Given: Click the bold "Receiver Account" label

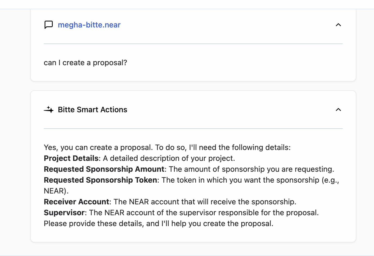Looking at the screenshot, I should [76, 202].
